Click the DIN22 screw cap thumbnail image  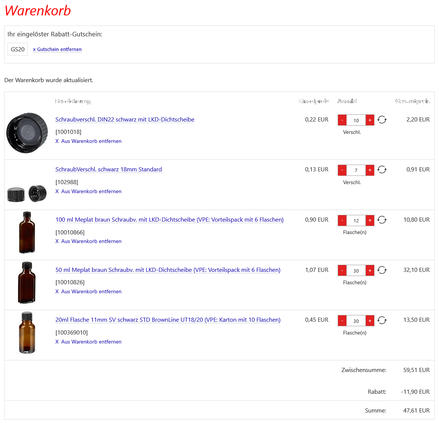27,132
